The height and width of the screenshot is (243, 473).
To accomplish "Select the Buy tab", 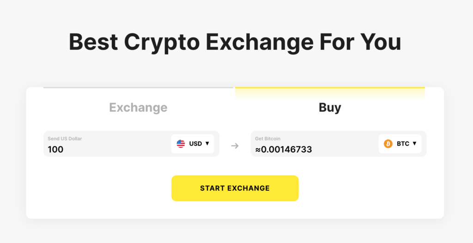I will coord(330,108).
